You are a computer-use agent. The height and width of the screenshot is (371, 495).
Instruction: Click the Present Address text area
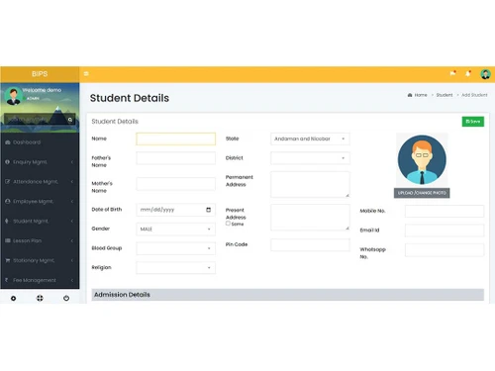[x=310, y=217]
